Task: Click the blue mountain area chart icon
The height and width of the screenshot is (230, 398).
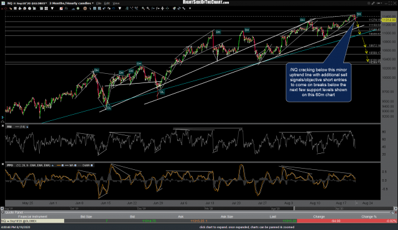Action: pos(73,9)
